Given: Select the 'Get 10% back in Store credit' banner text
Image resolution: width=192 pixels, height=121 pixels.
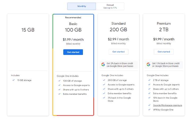Looking at the screenshot, I should (x=166, y=65).
